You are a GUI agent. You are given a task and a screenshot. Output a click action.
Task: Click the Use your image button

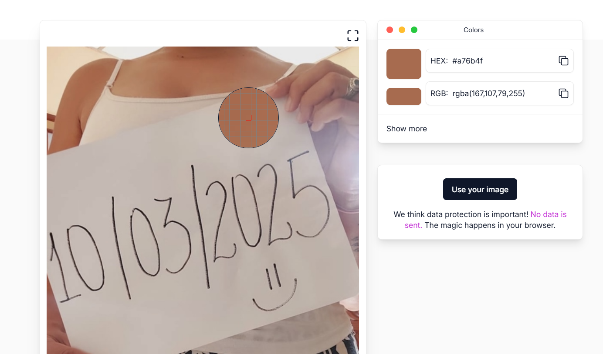click(480, 189)
